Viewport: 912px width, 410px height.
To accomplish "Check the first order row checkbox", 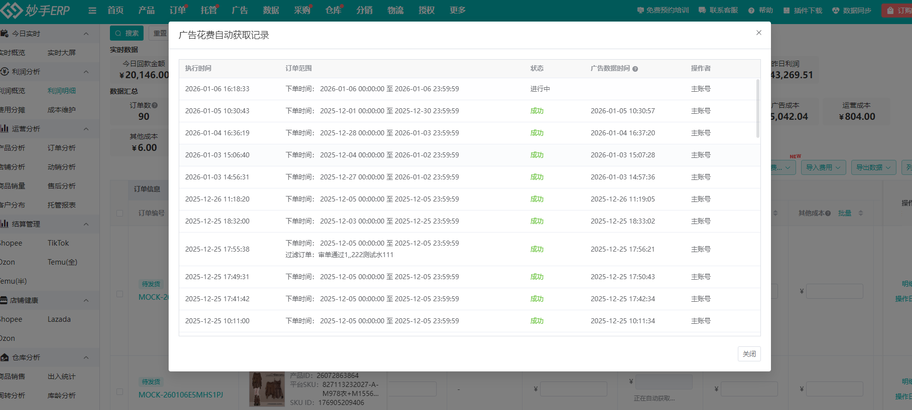I will pyautogui.click(x=119, y=294).
